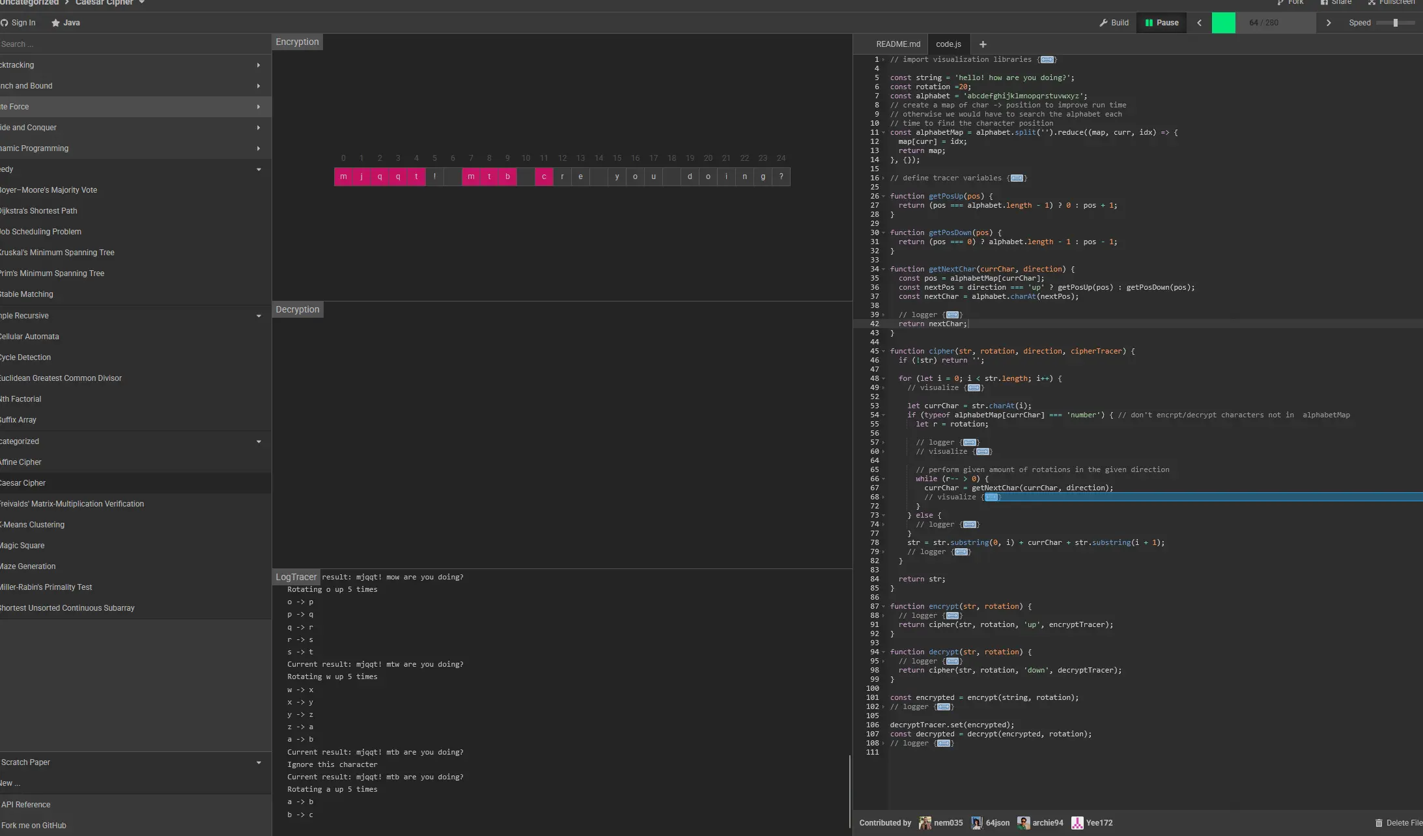Toggle fold arrow on line 45 cipher function
1423x836 pixels.
pyautogui.click(x=883, y=352)
